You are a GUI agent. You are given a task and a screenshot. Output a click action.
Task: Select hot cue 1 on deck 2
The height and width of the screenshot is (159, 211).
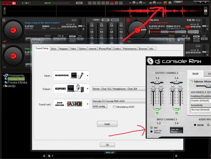click(188, 27)
